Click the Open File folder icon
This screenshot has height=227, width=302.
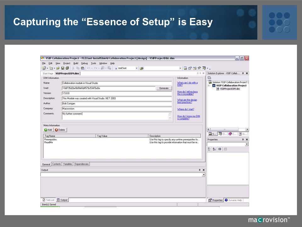(x=58, y=68)
